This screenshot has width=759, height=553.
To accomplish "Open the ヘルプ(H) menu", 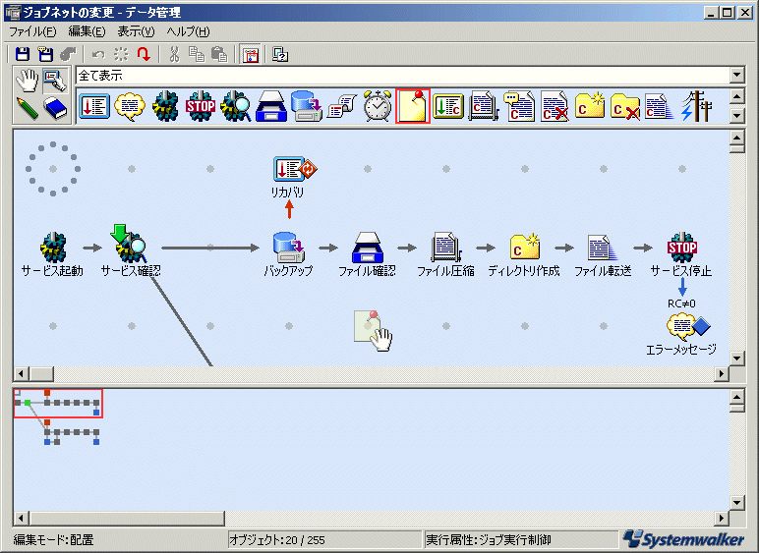I will [189, 31].
